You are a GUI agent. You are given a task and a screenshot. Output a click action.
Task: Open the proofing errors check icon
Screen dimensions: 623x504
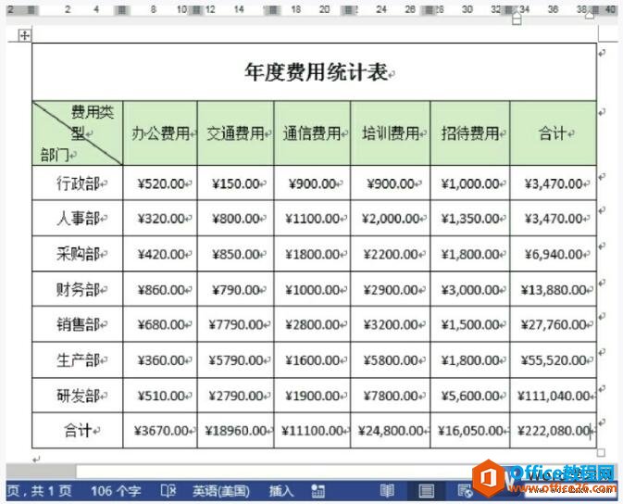coord(168,491)
